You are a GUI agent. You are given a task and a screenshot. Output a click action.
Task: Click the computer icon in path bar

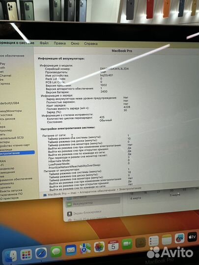coord(45,195)
